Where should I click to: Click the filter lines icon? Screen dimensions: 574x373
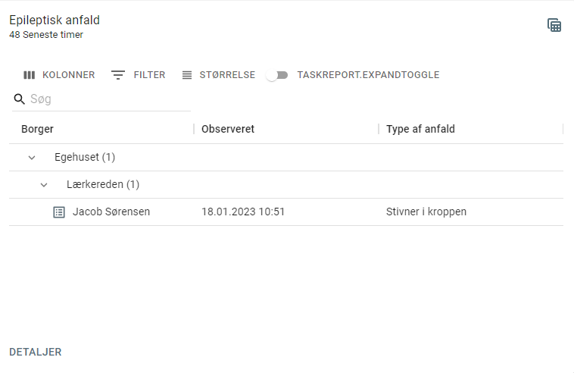coord(118,75)
